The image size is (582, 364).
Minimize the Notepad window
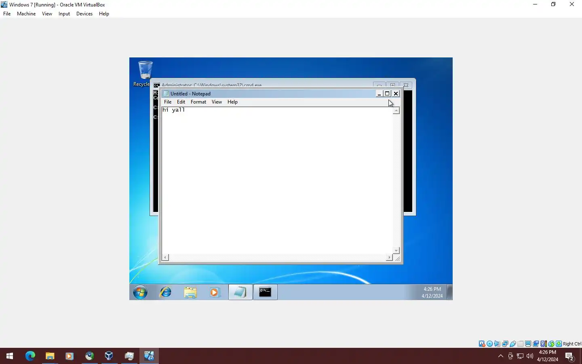[379, 93]
